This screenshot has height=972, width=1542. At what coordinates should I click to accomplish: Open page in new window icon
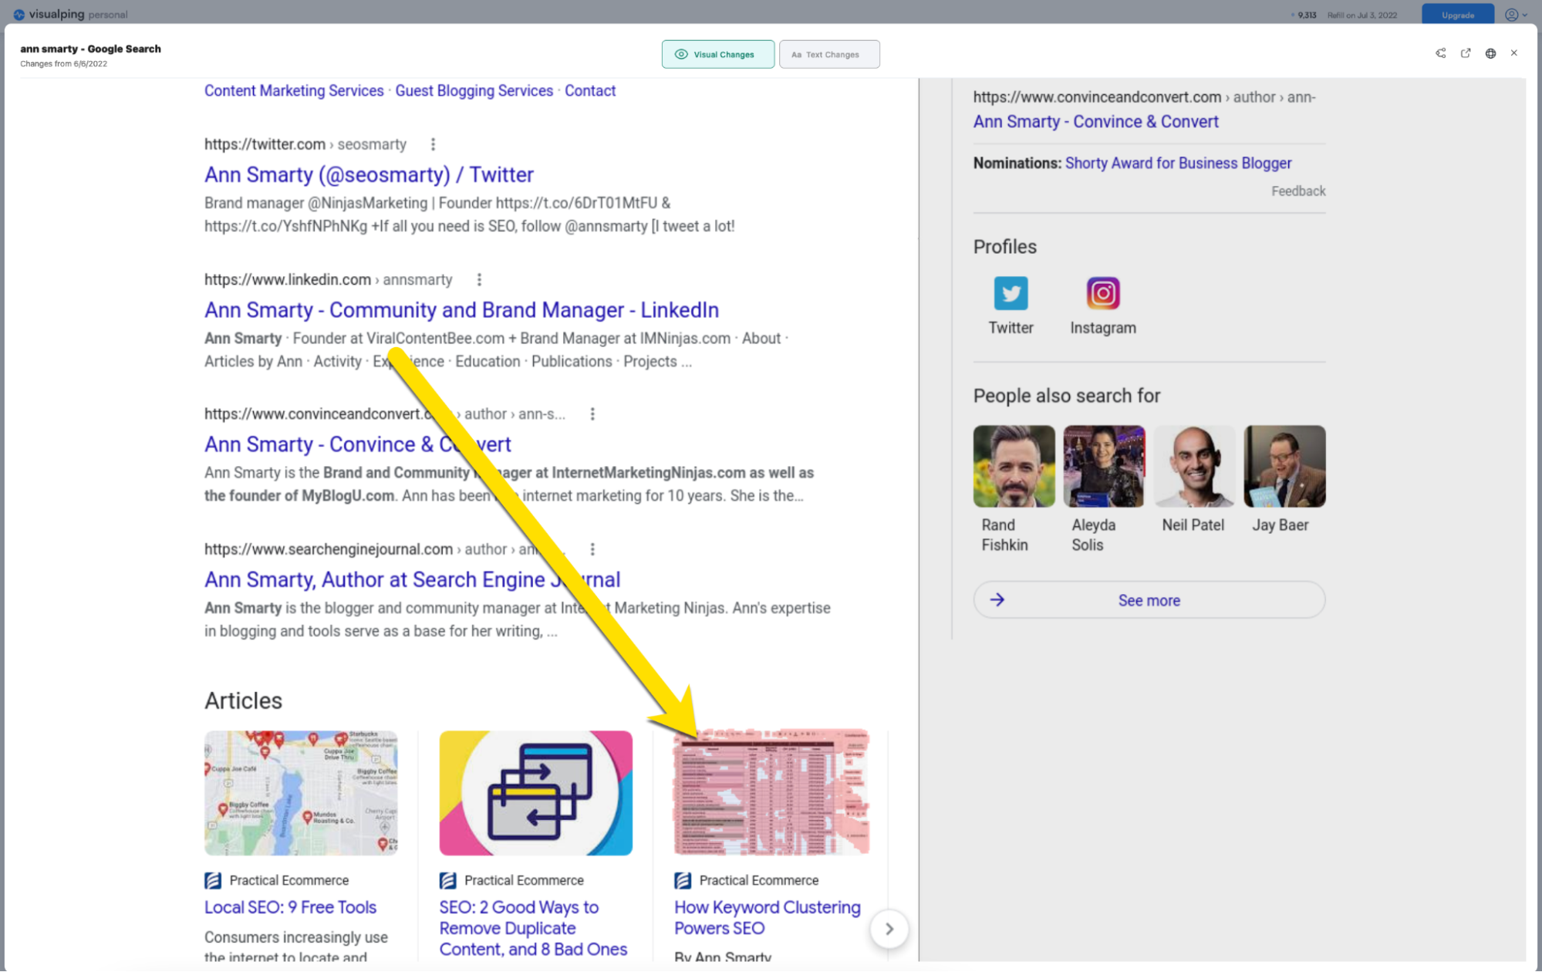coord(1466,53)
